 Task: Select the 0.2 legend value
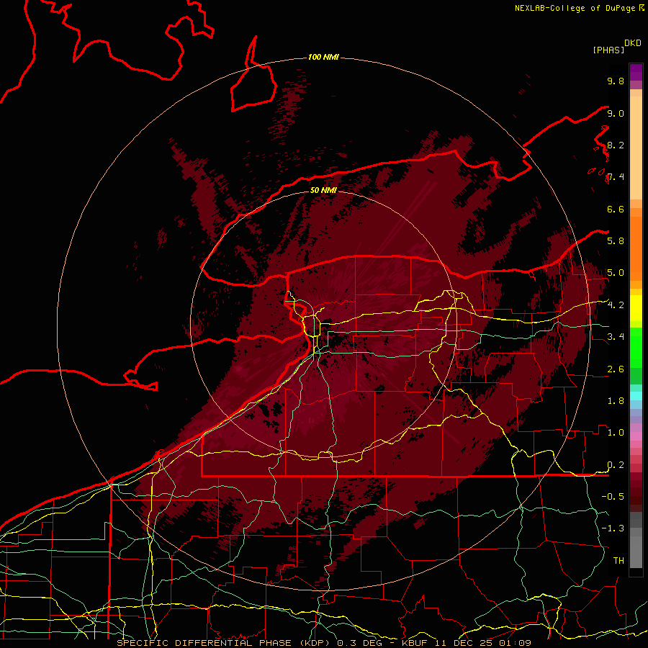616,465
